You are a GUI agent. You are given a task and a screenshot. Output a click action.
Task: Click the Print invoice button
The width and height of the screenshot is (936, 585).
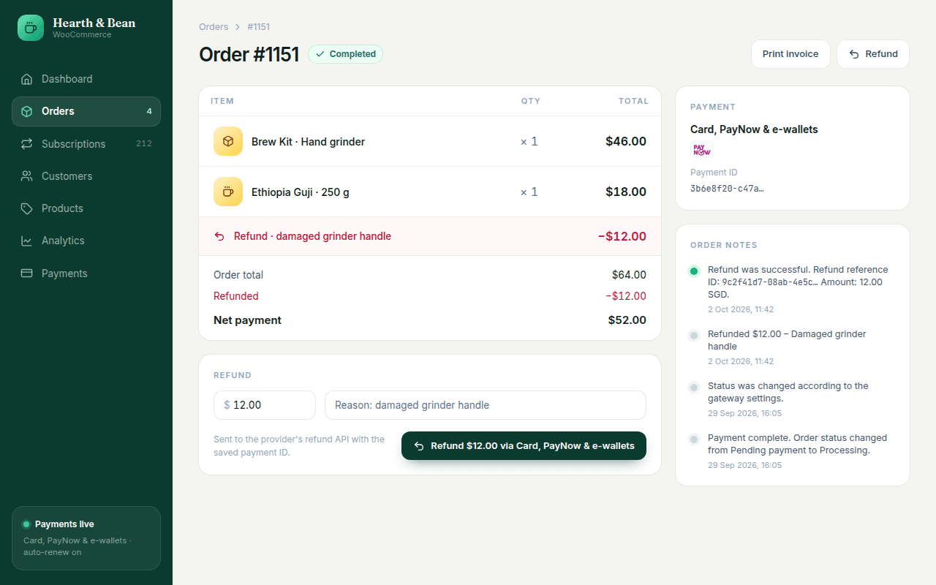pos(790,54)
